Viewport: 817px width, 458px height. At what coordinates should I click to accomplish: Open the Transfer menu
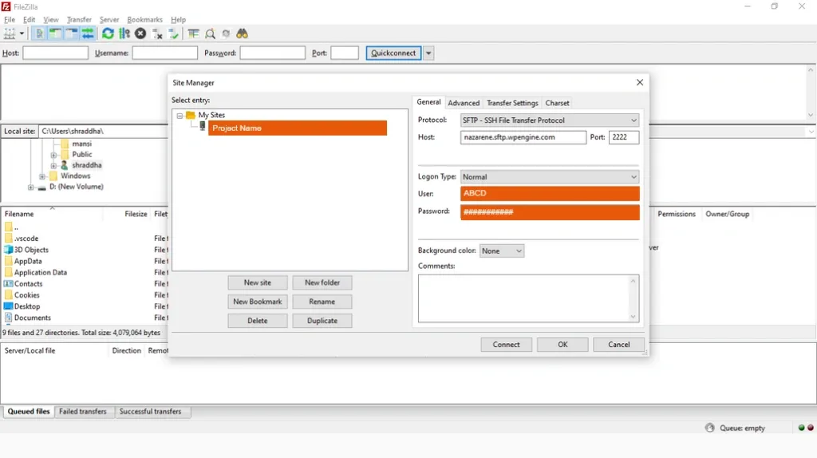click(x=79, y=19)
